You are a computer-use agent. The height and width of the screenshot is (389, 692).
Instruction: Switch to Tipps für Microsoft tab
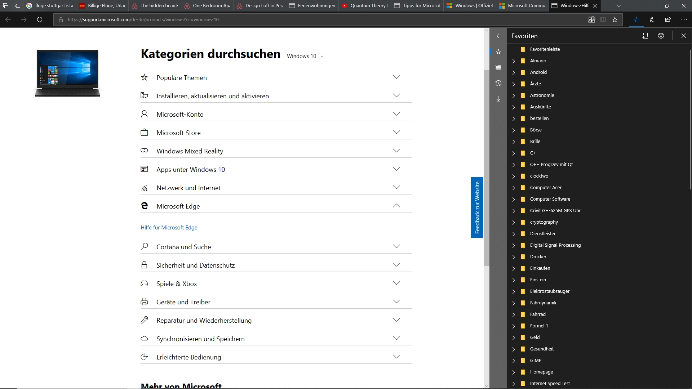[417, 6]
